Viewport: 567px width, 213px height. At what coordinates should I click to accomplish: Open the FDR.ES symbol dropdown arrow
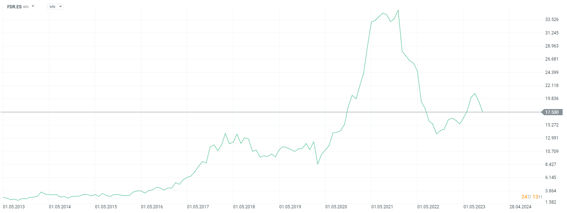click(33, 7)
